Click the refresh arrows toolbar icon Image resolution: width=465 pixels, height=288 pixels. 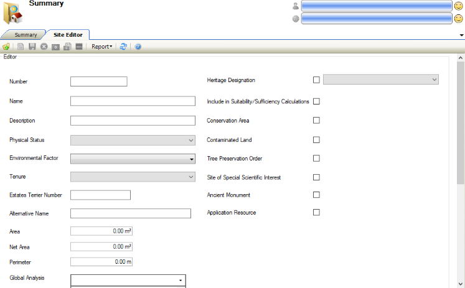[123, 47]
